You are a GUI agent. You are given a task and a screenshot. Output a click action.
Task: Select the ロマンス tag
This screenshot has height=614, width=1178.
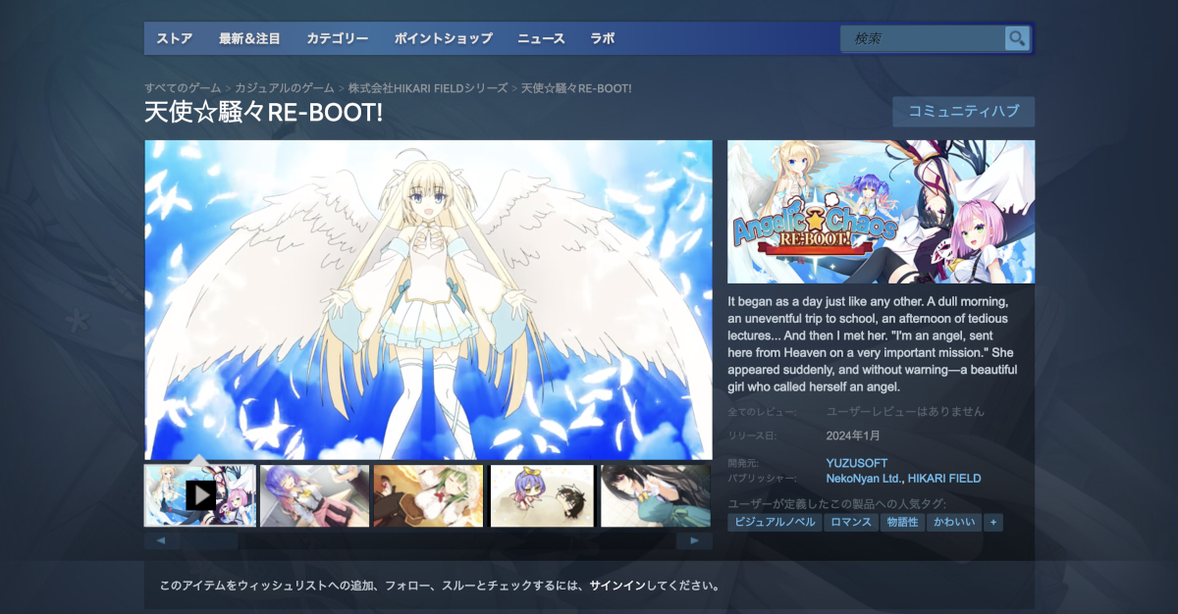pos(850,523)
